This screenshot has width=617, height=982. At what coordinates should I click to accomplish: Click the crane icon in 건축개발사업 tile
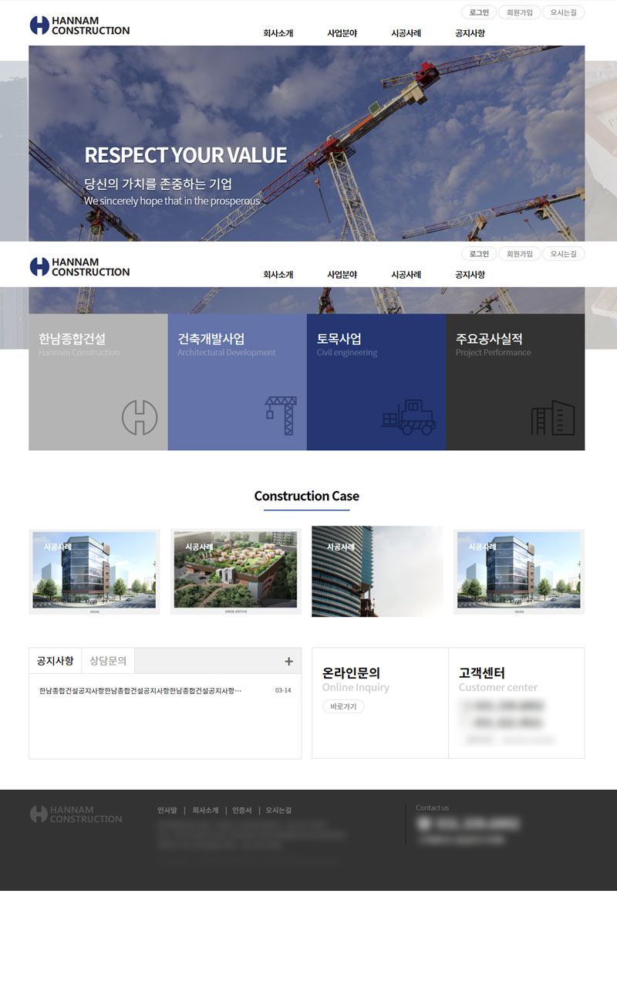click(x=281, y=415)
